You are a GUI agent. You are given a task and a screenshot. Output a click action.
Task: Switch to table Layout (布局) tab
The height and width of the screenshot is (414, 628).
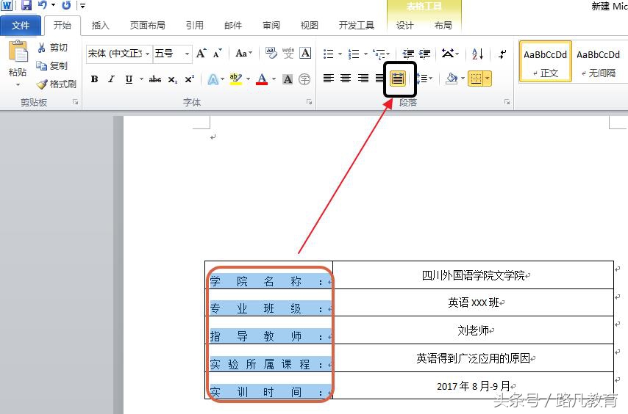[443, 26]
